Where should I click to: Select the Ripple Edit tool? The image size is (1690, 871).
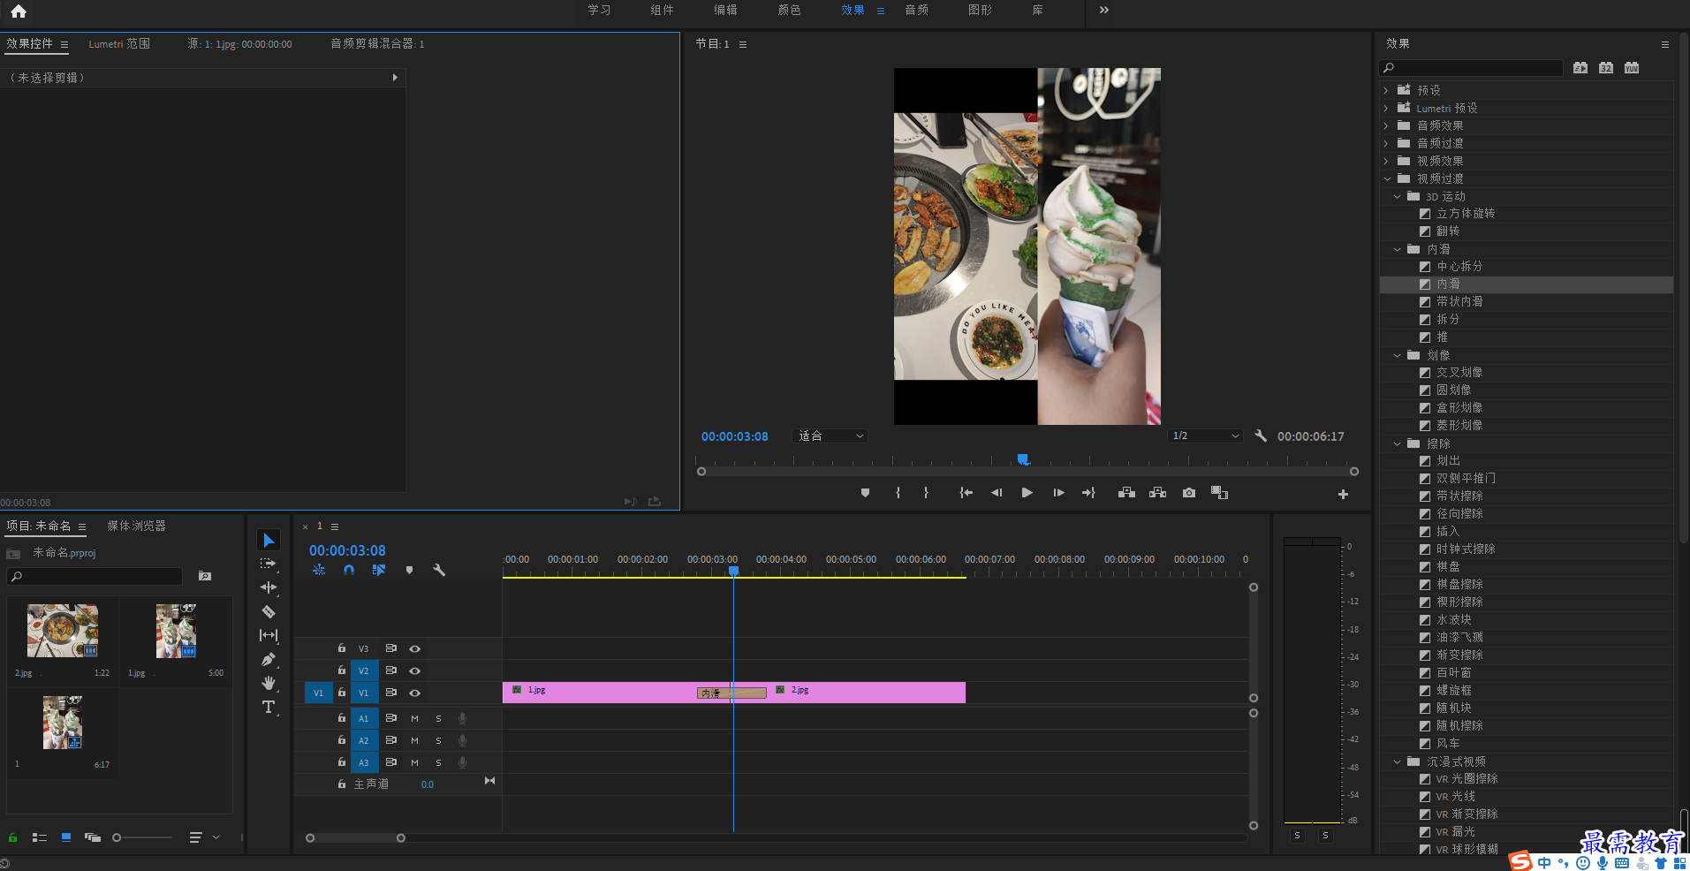(269, 587)
